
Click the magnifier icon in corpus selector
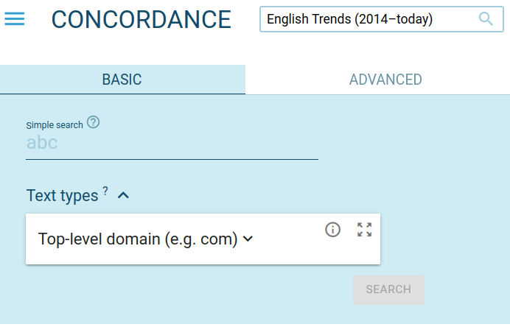tap(486, 19)
